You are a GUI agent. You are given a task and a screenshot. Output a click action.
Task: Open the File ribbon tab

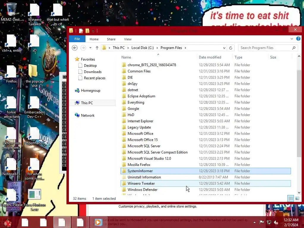point(77,39)
